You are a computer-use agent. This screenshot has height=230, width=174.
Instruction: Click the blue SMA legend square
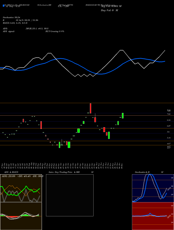coord(3,6)
